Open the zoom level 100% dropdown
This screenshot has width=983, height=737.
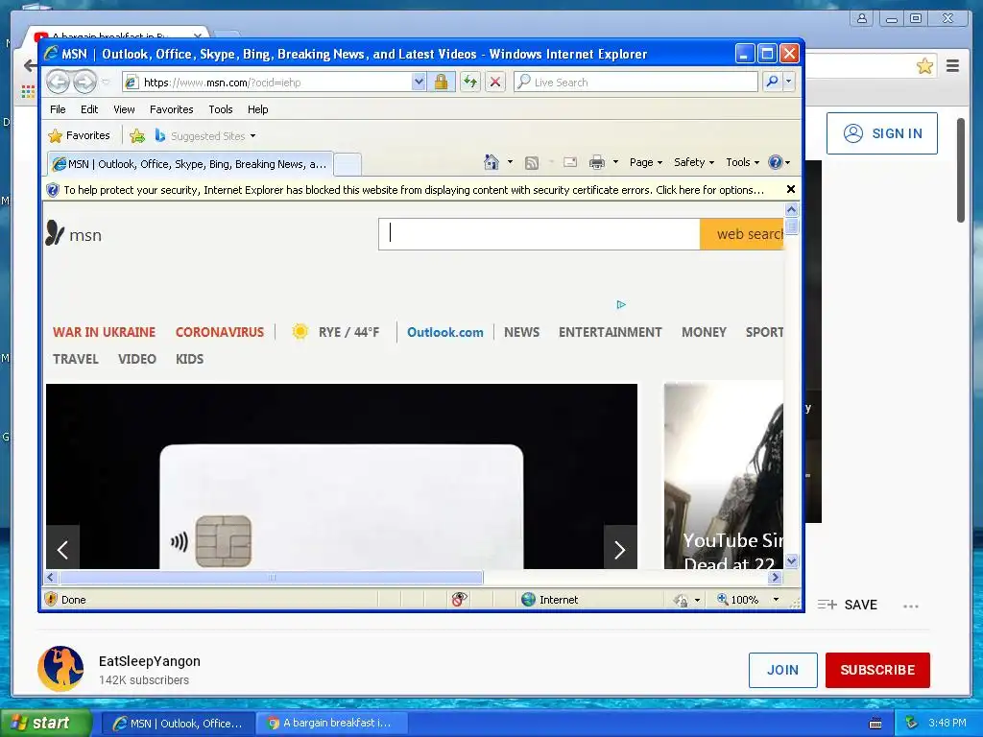(776, 600)
